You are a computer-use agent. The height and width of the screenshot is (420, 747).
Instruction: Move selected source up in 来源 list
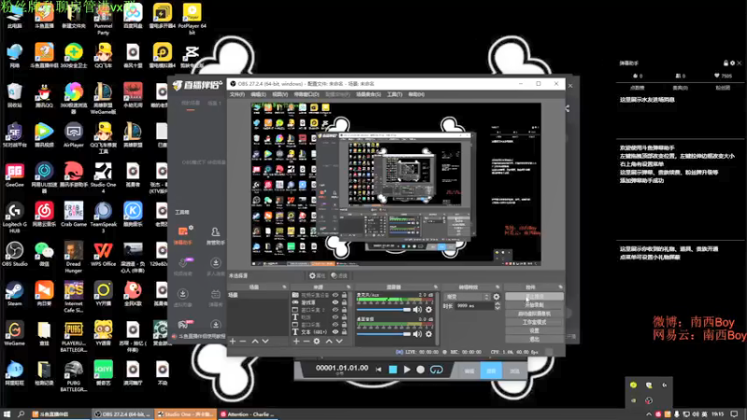pyautogui.click(x=329, y=341)
